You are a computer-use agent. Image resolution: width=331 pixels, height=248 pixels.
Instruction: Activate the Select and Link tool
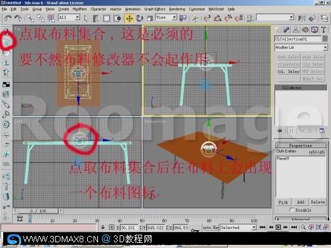(31, 18)
